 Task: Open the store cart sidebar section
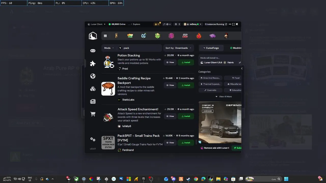pos(93,114)
